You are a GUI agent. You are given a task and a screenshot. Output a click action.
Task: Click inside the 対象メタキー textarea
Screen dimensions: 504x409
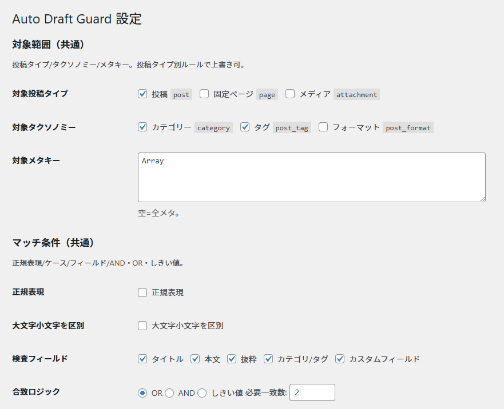(311, 177)
